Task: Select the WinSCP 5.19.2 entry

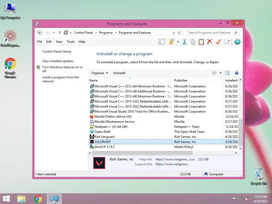Action: click(x=164, y=147)
